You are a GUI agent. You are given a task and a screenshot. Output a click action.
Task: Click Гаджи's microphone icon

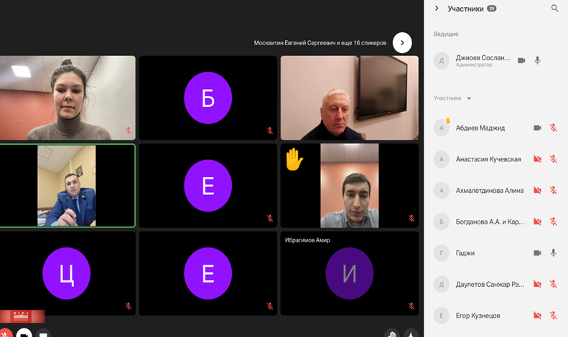(x=554, y=253)
